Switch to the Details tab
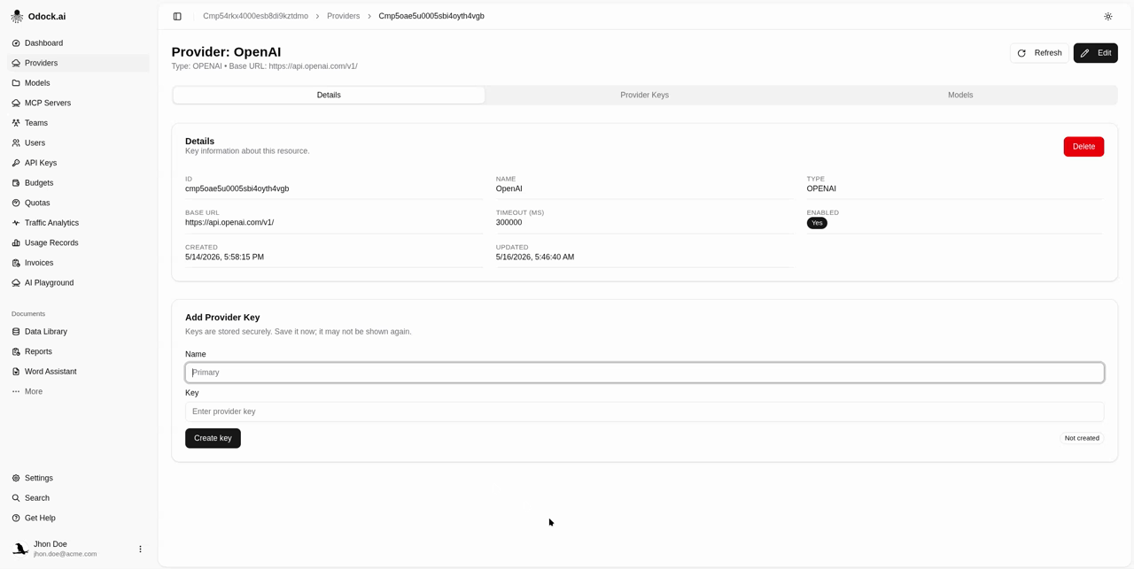Viewport: 1134px width, 569px height. point(329,95)
